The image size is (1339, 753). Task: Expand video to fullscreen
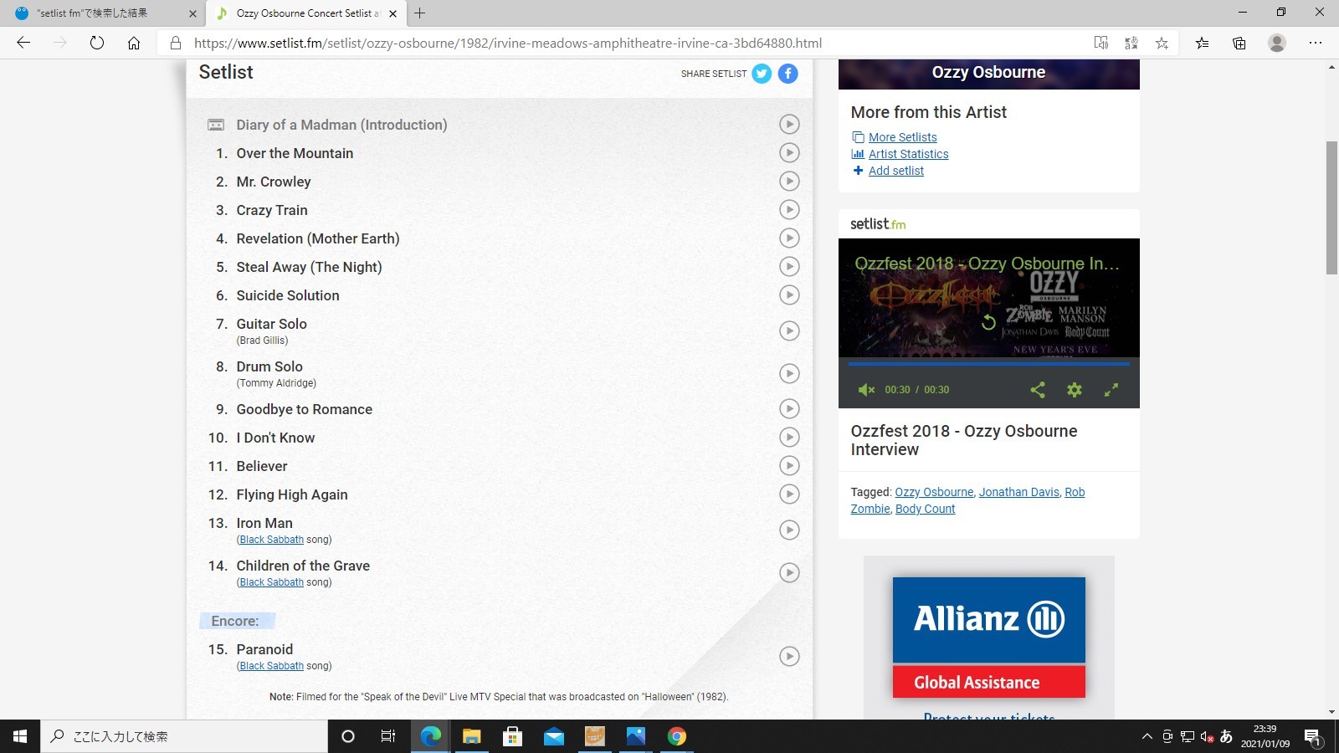click(x=1111, y=390)
